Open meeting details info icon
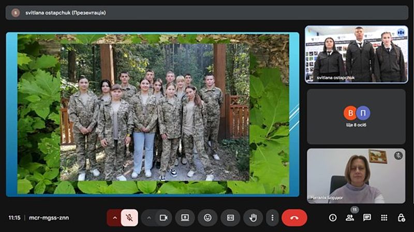The width and height of the screenshot is (414, 232). coord(333,218)
